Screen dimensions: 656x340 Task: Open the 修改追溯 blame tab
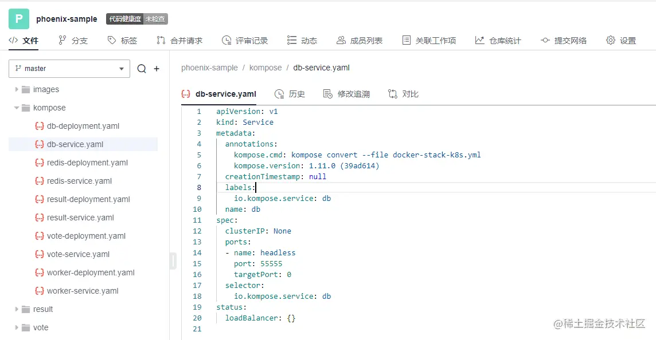click(346, 94)
